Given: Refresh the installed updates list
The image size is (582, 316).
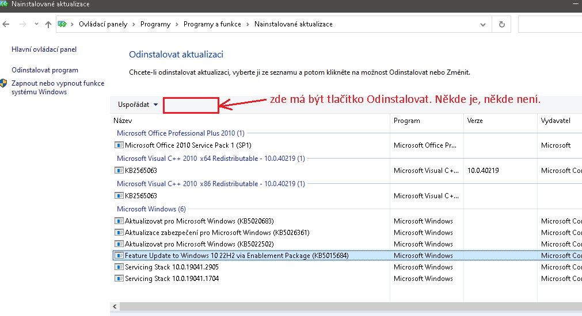Looking at the screenshot, I should tap(501, 24).
